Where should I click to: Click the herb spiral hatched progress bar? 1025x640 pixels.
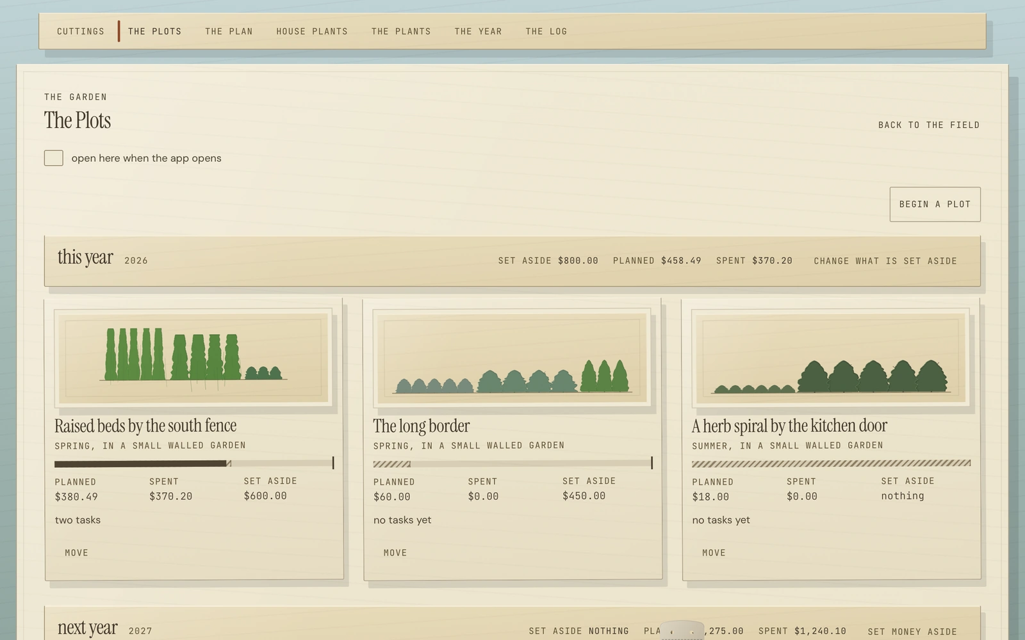pyautogui.click(x=832, y=463)
